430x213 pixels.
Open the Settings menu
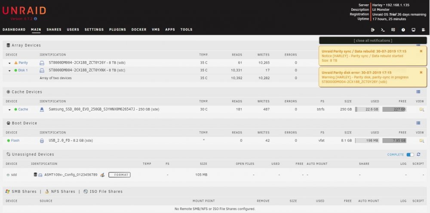(94, 30)
